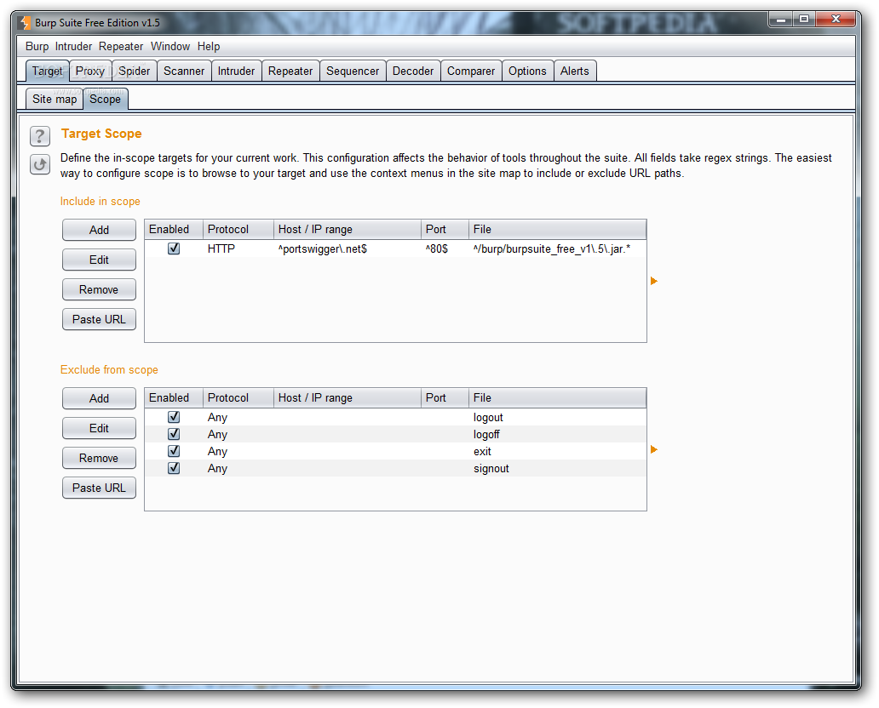879x708 pixels.
Task: Toggle the Enabled checkbox for signout exclusion
Action: click(x=174, y=468)
